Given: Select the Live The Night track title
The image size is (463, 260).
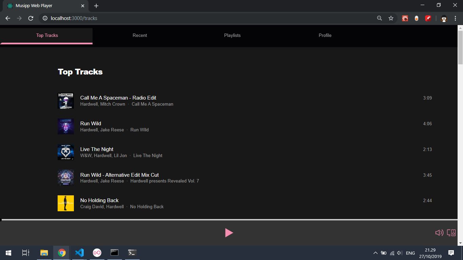Looking at the screenshot, I should click(x=97, y=149).
